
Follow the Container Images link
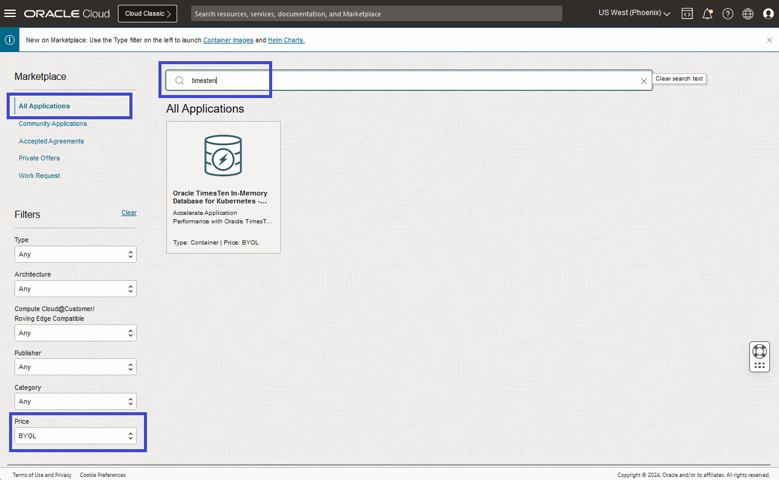228,40
